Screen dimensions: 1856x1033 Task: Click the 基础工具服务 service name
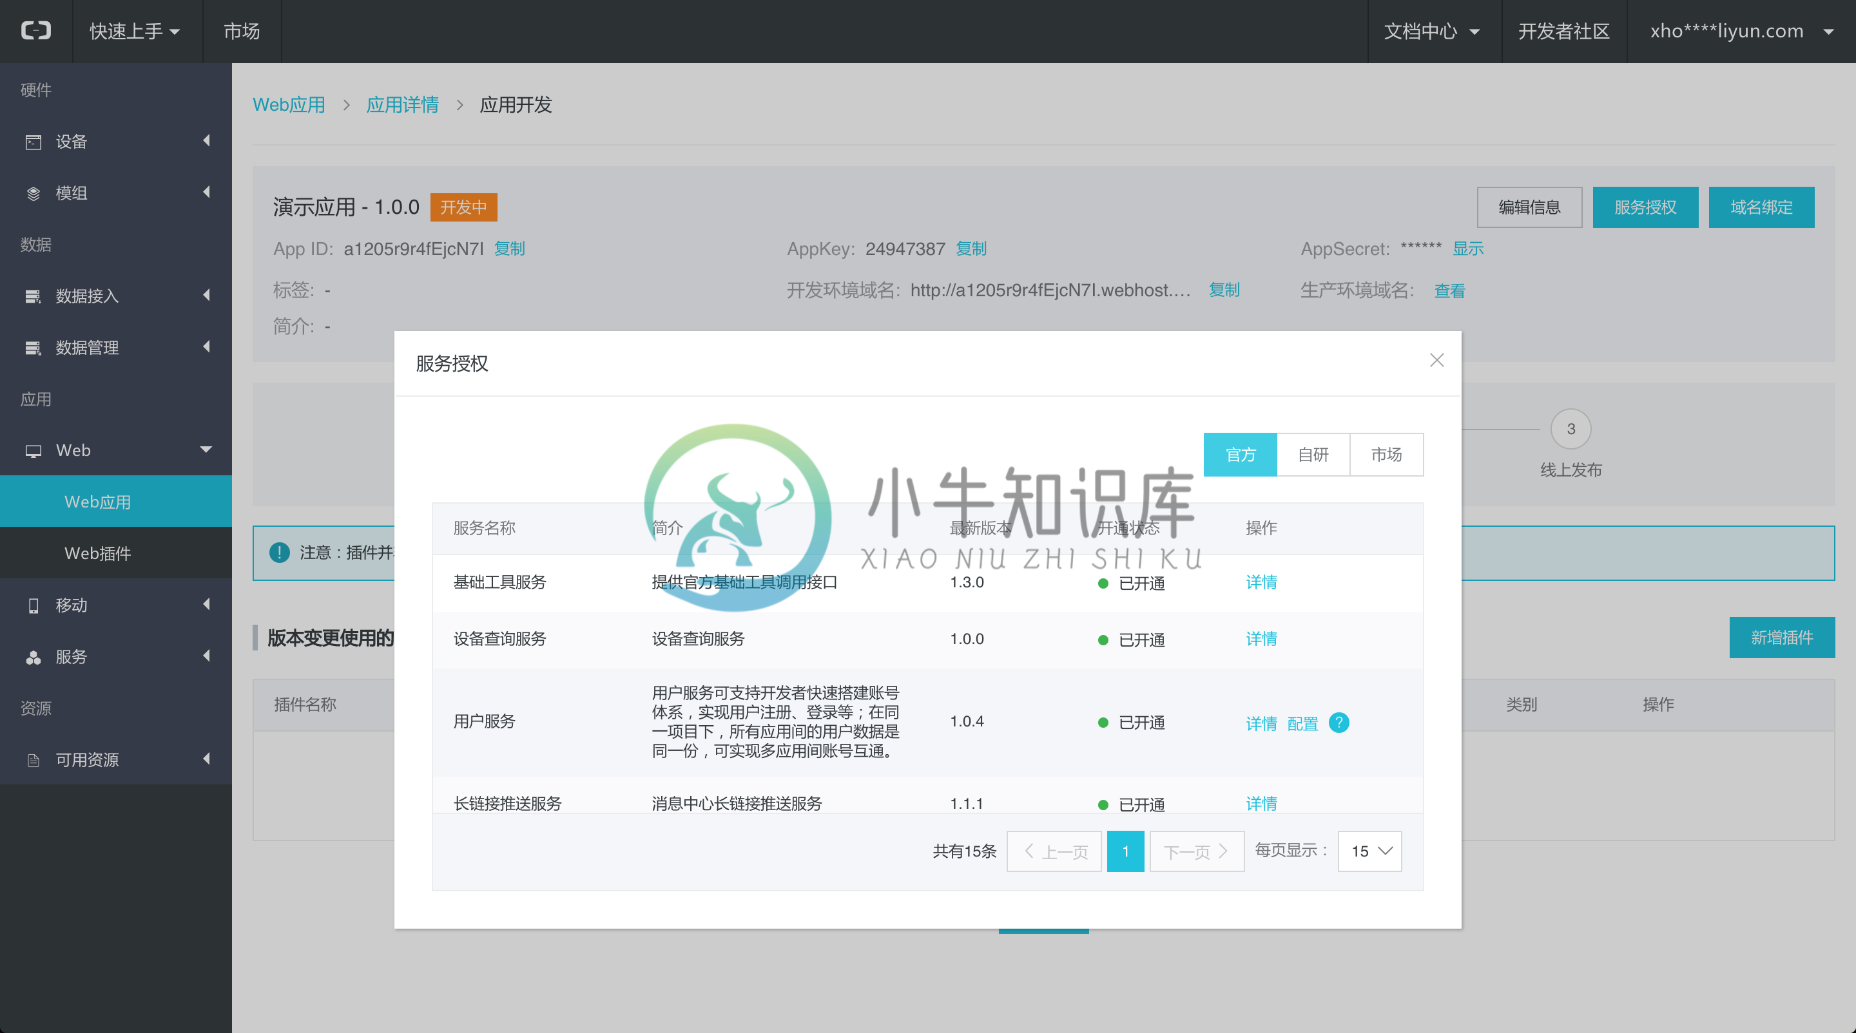click(500, 582)
